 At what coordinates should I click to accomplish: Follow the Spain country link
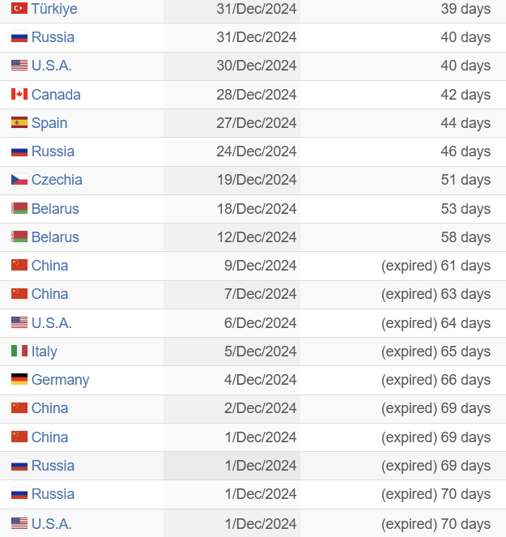tap(49, 123)
